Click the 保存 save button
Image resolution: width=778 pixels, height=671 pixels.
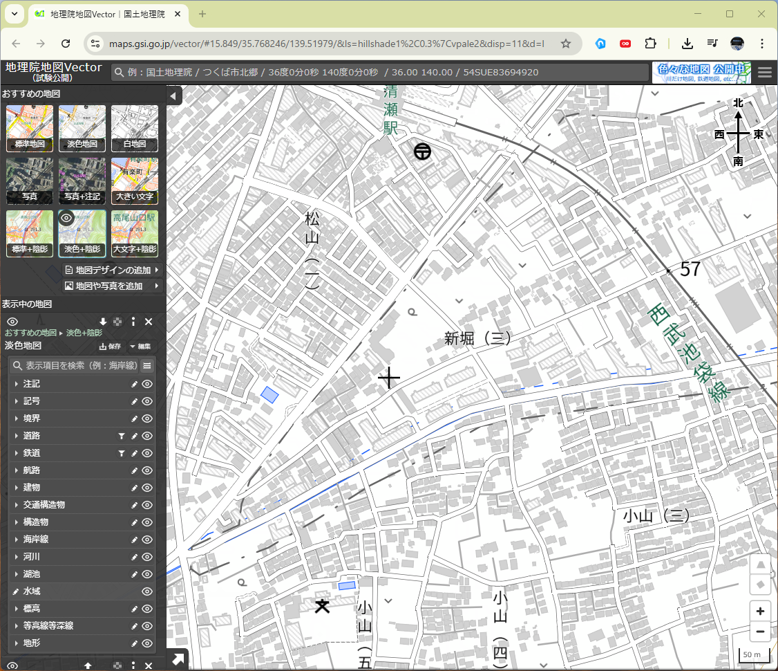110,347
